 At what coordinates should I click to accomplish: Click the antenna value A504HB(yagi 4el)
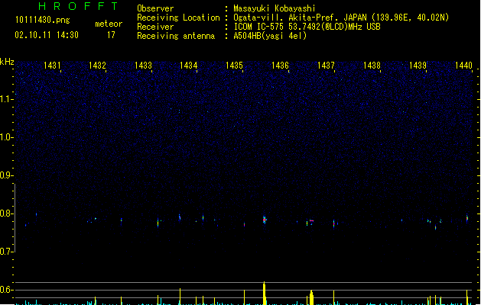[x=270, y=36]
